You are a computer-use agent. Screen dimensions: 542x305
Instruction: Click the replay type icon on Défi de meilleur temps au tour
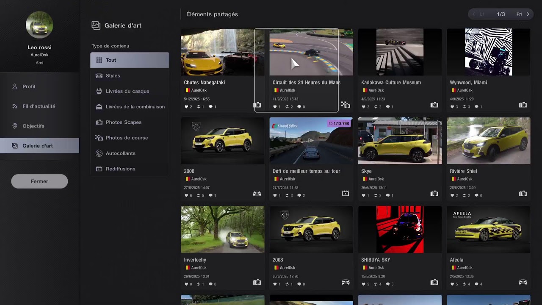click(x=346, y=194)
